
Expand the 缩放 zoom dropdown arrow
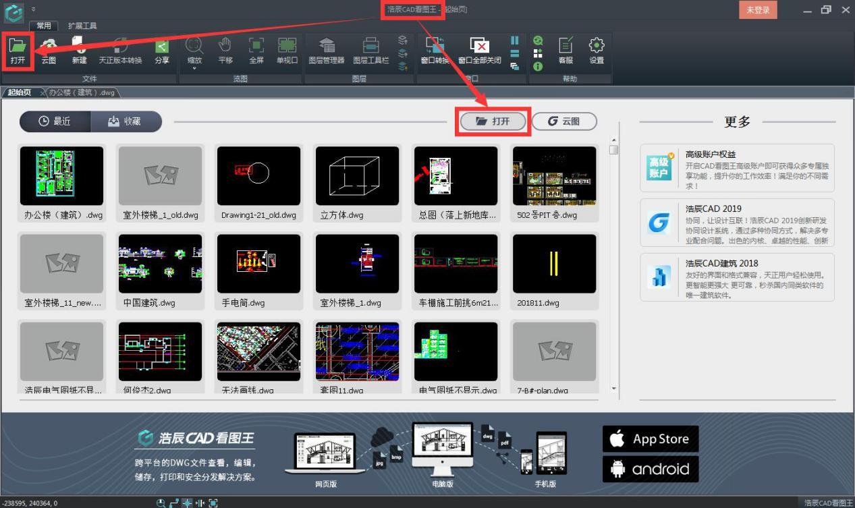194,69
